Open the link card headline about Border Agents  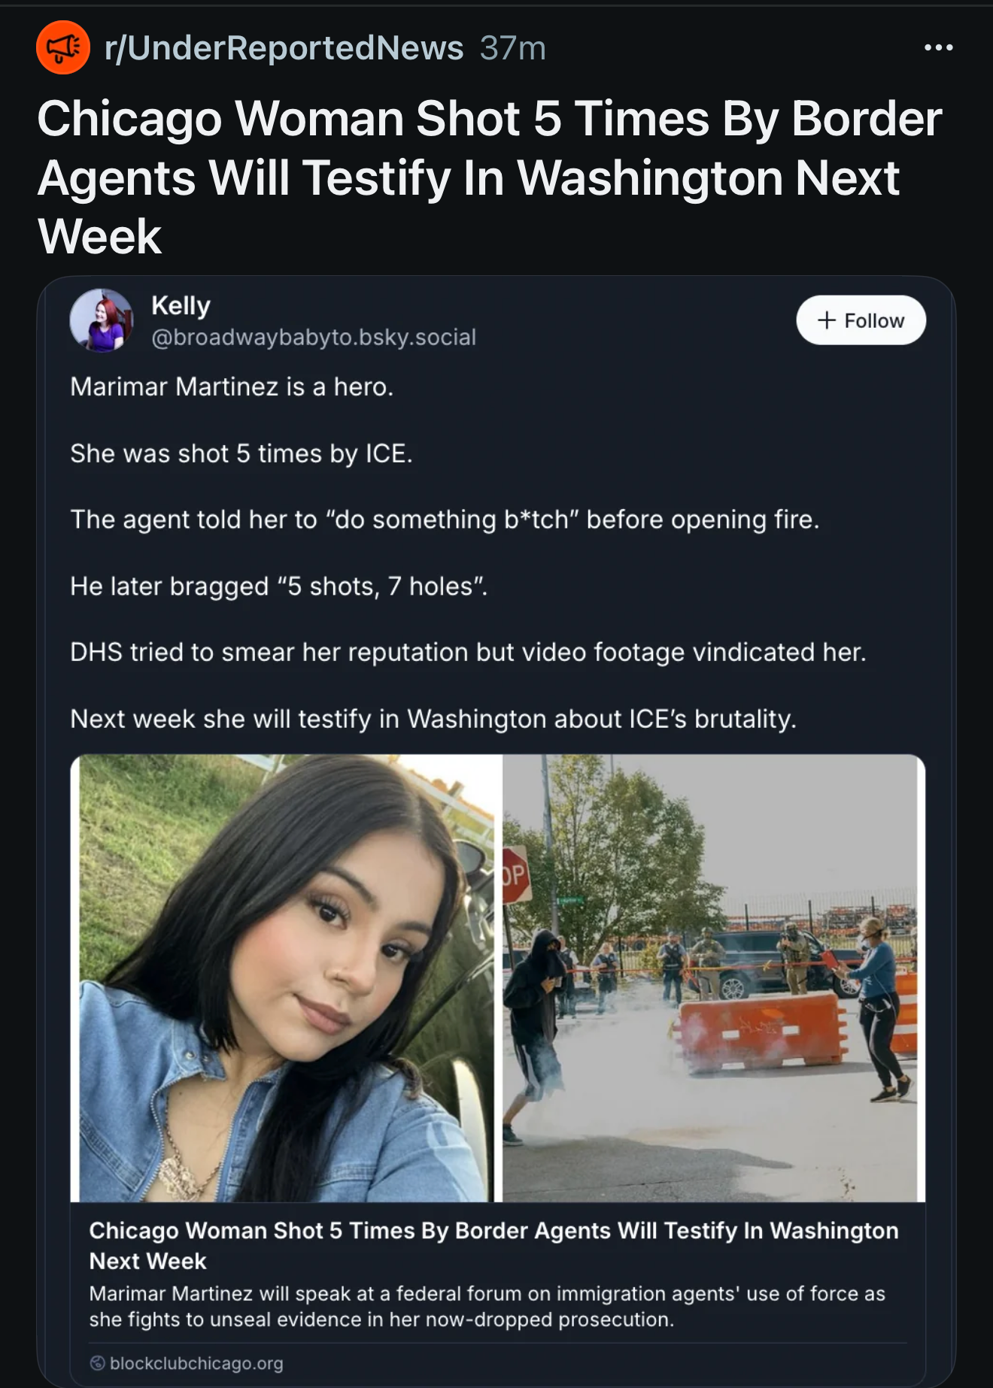point(493,1245)
